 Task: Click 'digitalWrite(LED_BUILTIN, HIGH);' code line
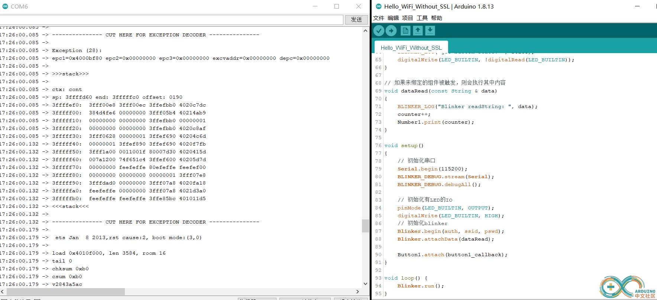[x=451, y=215]
